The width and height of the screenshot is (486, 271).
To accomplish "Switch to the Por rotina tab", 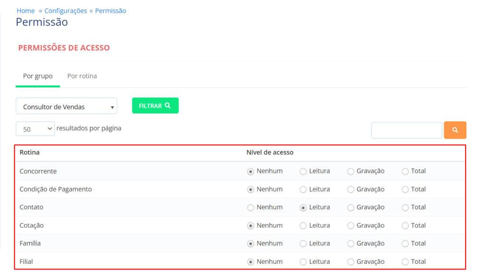I will click(82, 76).
